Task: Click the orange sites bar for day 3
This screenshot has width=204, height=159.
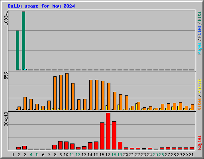Action: click(25, 103)
